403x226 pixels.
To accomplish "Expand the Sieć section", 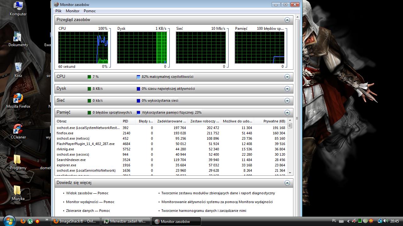I will [x=287, y=101].
